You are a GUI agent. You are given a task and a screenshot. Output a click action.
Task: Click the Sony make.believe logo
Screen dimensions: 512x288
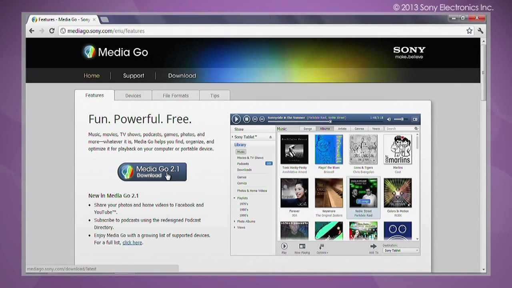click(x=409, y=52)
